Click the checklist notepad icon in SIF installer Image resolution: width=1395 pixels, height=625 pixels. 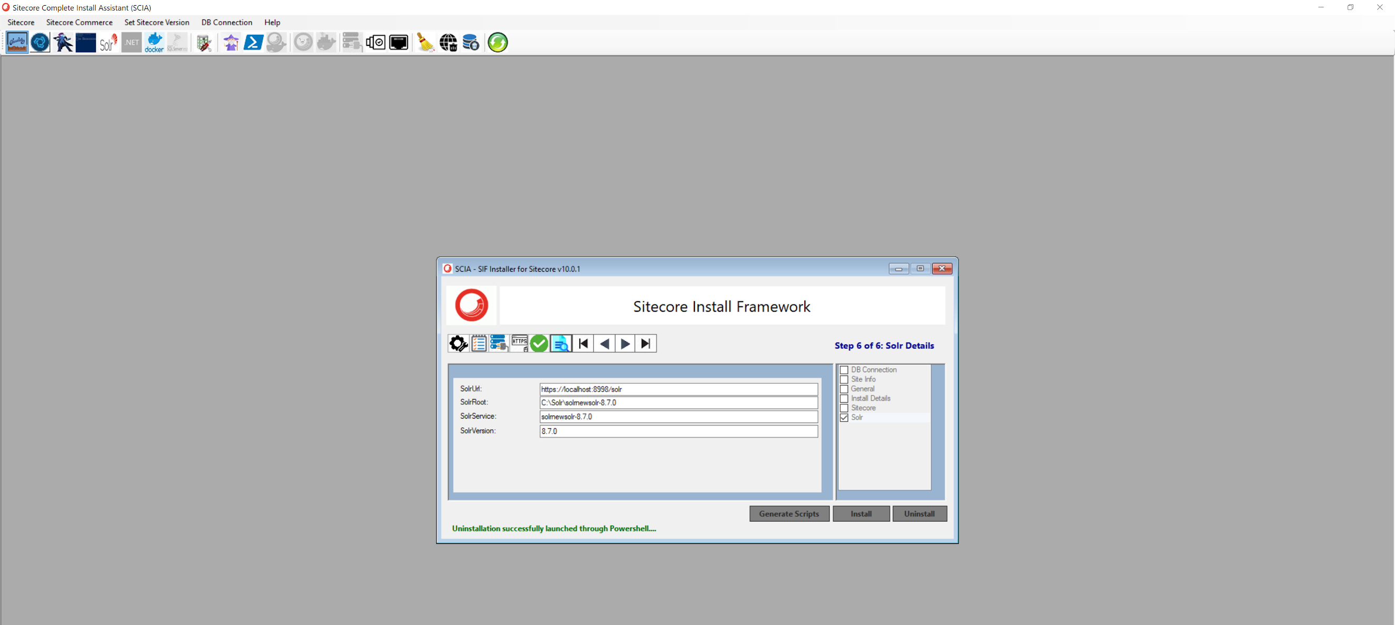(479, 343)
